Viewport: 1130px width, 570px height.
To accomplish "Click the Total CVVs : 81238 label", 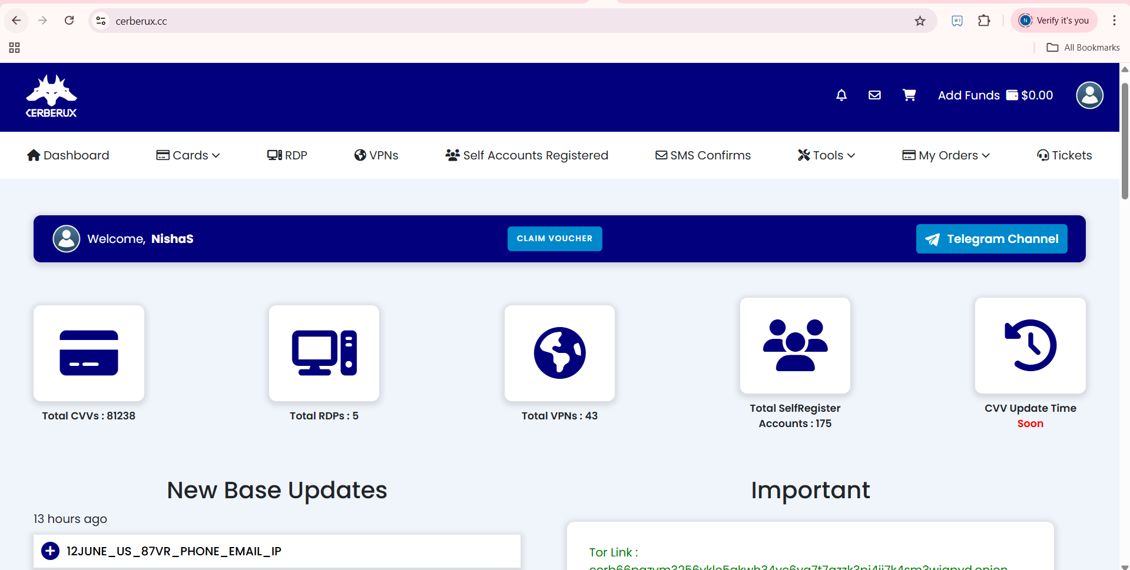I will coord(89,416).
